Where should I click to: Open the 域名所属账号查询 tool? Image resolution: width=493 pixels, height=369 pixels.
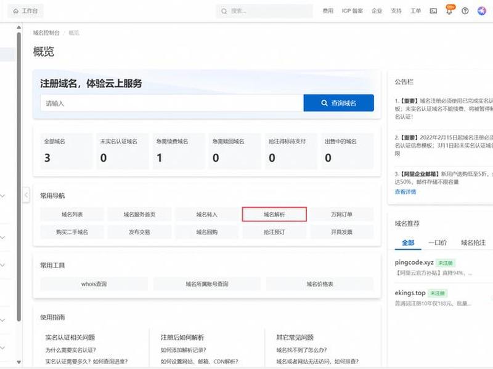207,284
